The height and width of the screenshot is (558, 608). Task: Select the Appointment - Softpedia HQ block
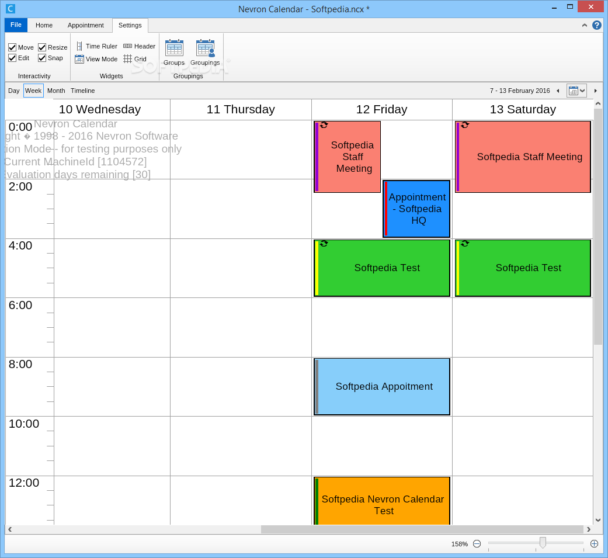point(416,209)
